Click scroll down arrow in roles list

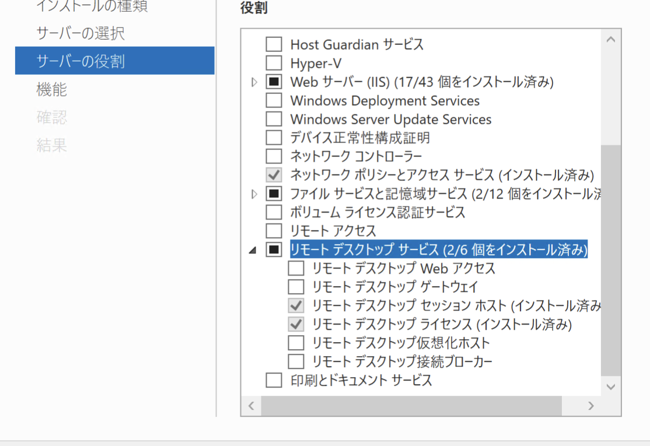click(x=611, y=386)
